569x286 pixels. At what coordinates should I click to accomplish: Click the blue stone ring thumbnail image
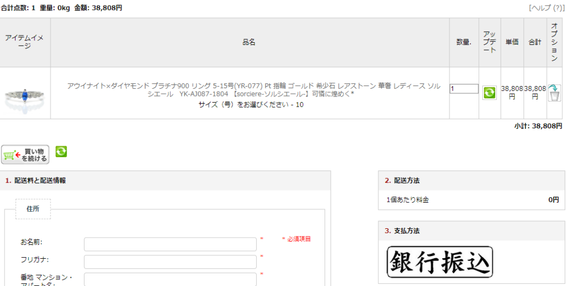(25, 94)
